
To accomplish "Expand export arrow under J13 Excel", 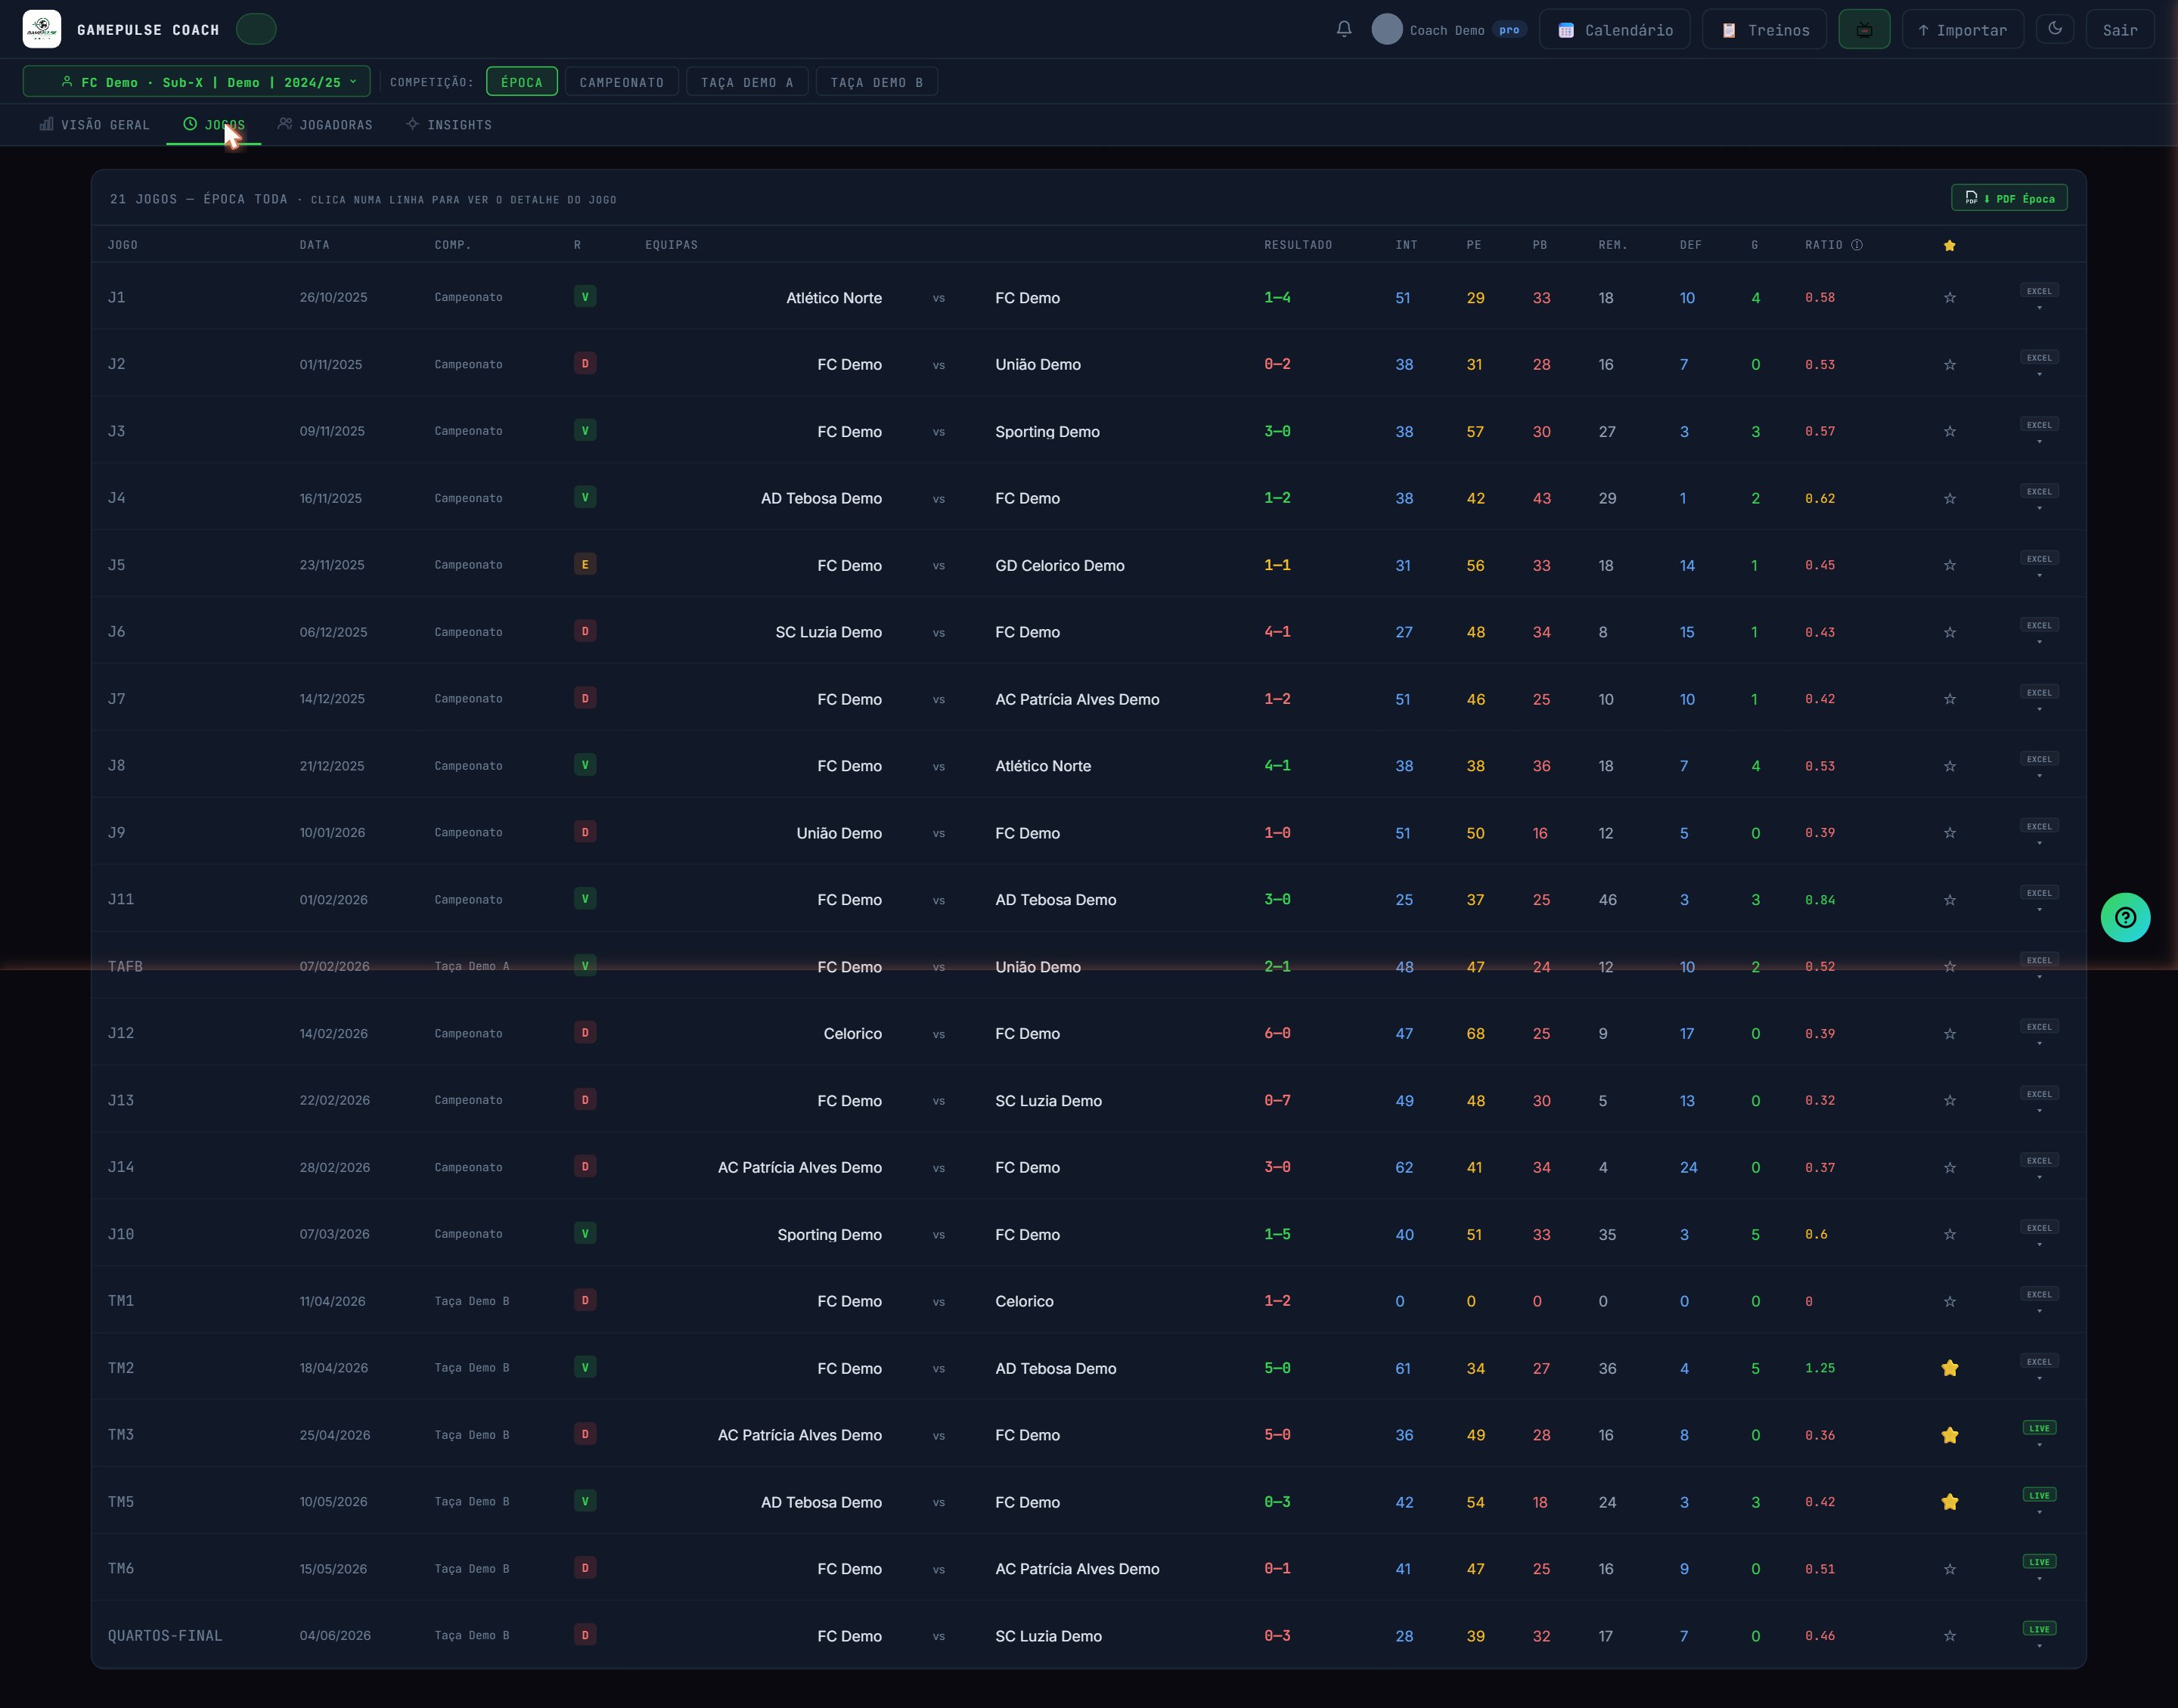I will 2039,1111.
